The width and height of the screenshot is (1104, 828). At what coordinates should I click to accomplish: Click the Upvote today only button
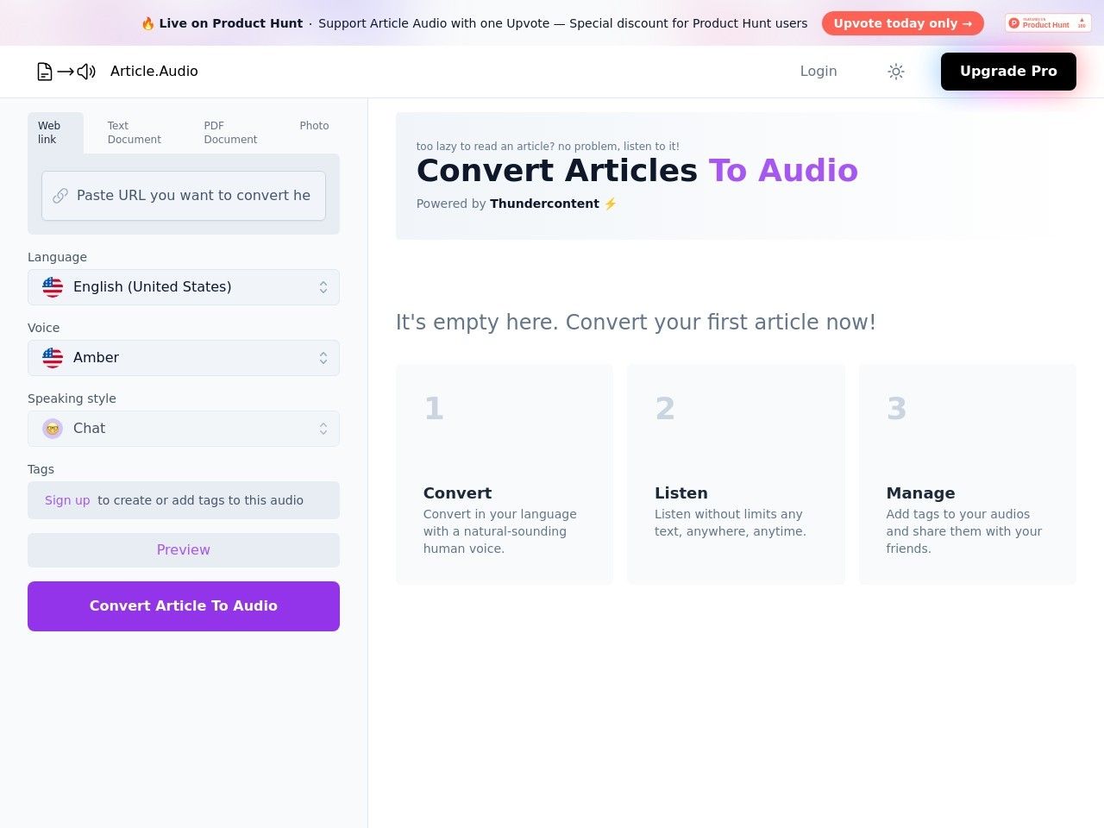click(902, 23)
